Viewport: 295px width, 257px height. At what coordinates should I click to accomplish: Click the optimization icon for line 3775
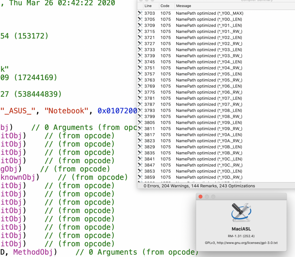[140, 92]
